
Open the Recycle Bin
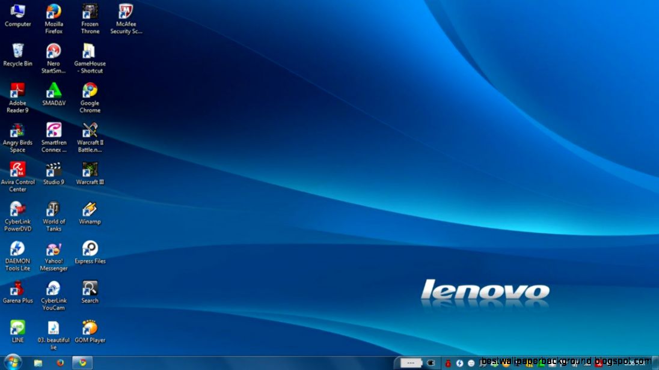17,55
